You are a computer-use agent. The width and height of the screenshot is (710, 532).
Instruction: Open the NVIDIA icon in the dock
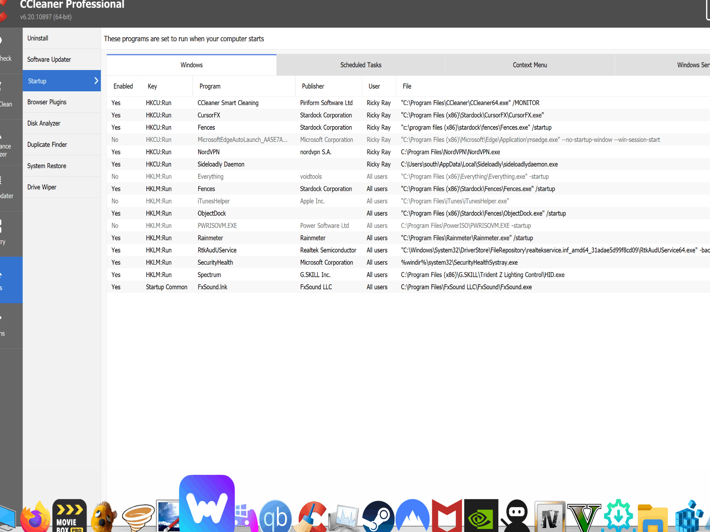tap(481, 516)
